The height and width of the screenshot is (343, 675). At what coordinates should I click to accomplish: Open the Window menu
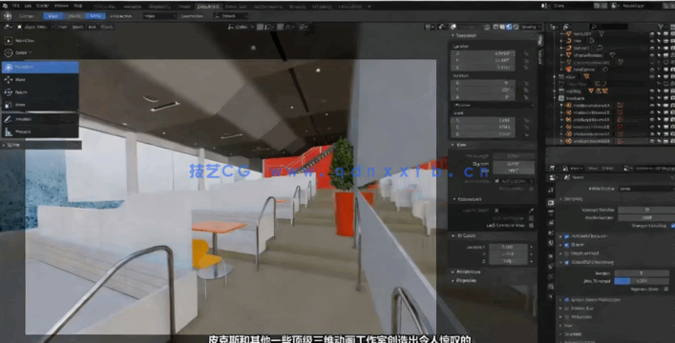click(61, 6)
